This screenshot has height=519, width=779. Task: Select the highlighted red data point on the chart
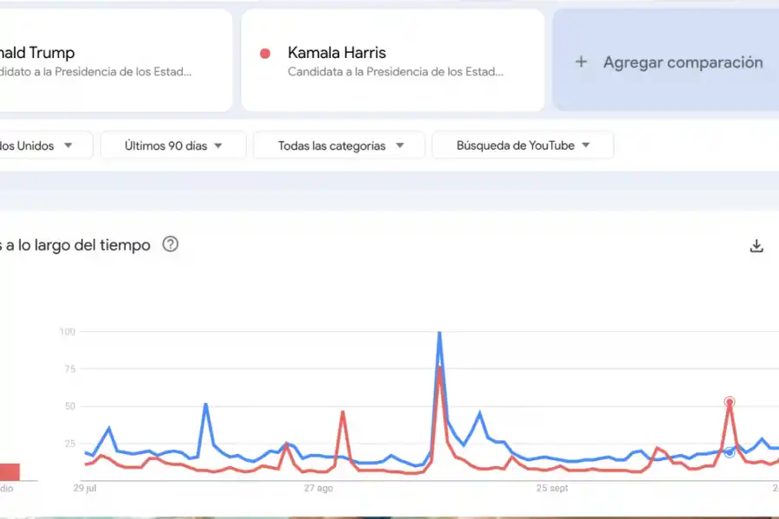(730, 402)
